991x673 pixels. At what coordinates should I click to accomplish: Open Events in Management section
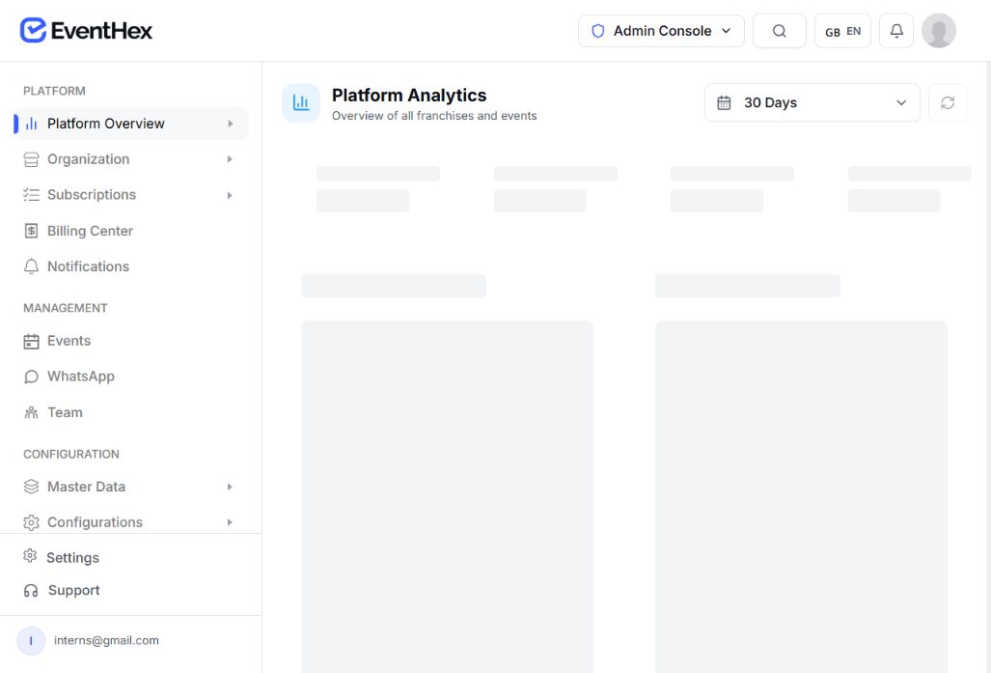[x=131, y=341]
